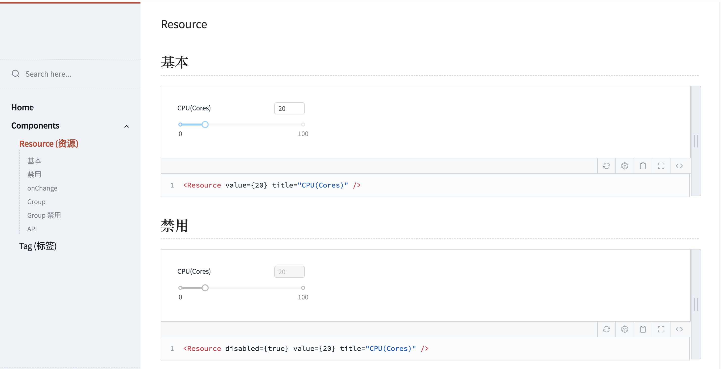The image size is (721, 369).
Task: Click the CPU(Cores) label in the 基本 demo
Action: (194, 108)
